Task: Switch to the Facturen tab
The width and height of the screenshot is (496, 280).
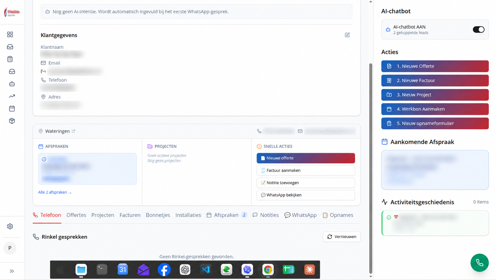Action: (130, 215)
